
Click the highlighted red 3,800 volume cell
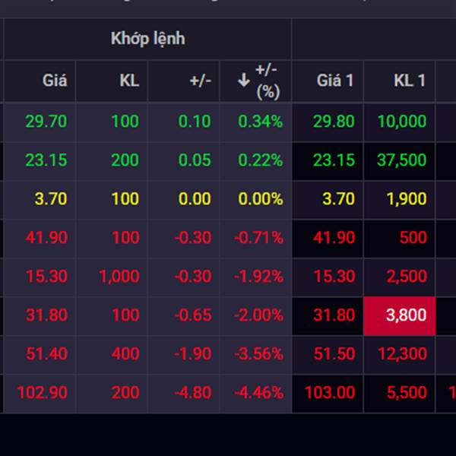pos(406,315)
